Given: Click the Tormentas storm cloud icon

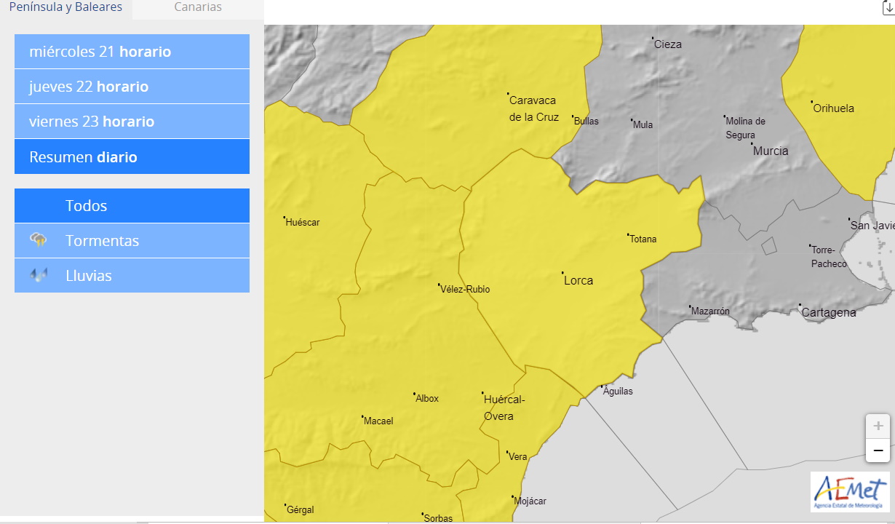Looking at the screenshot, I should click(x=39, y=240).
